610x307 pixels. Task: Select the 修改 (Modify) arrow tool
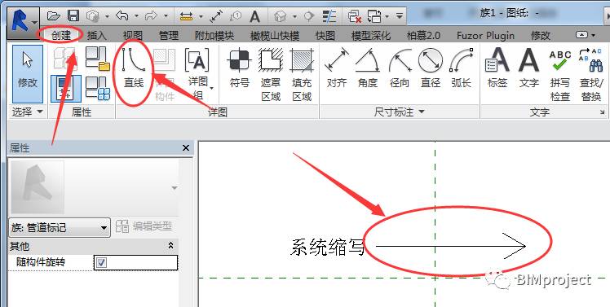click(28, 74)
